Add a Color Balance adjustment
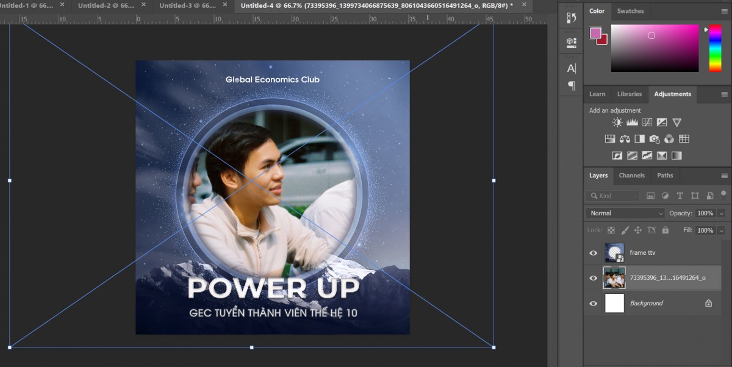Viewport: 732px width, 367px height. 625,139
